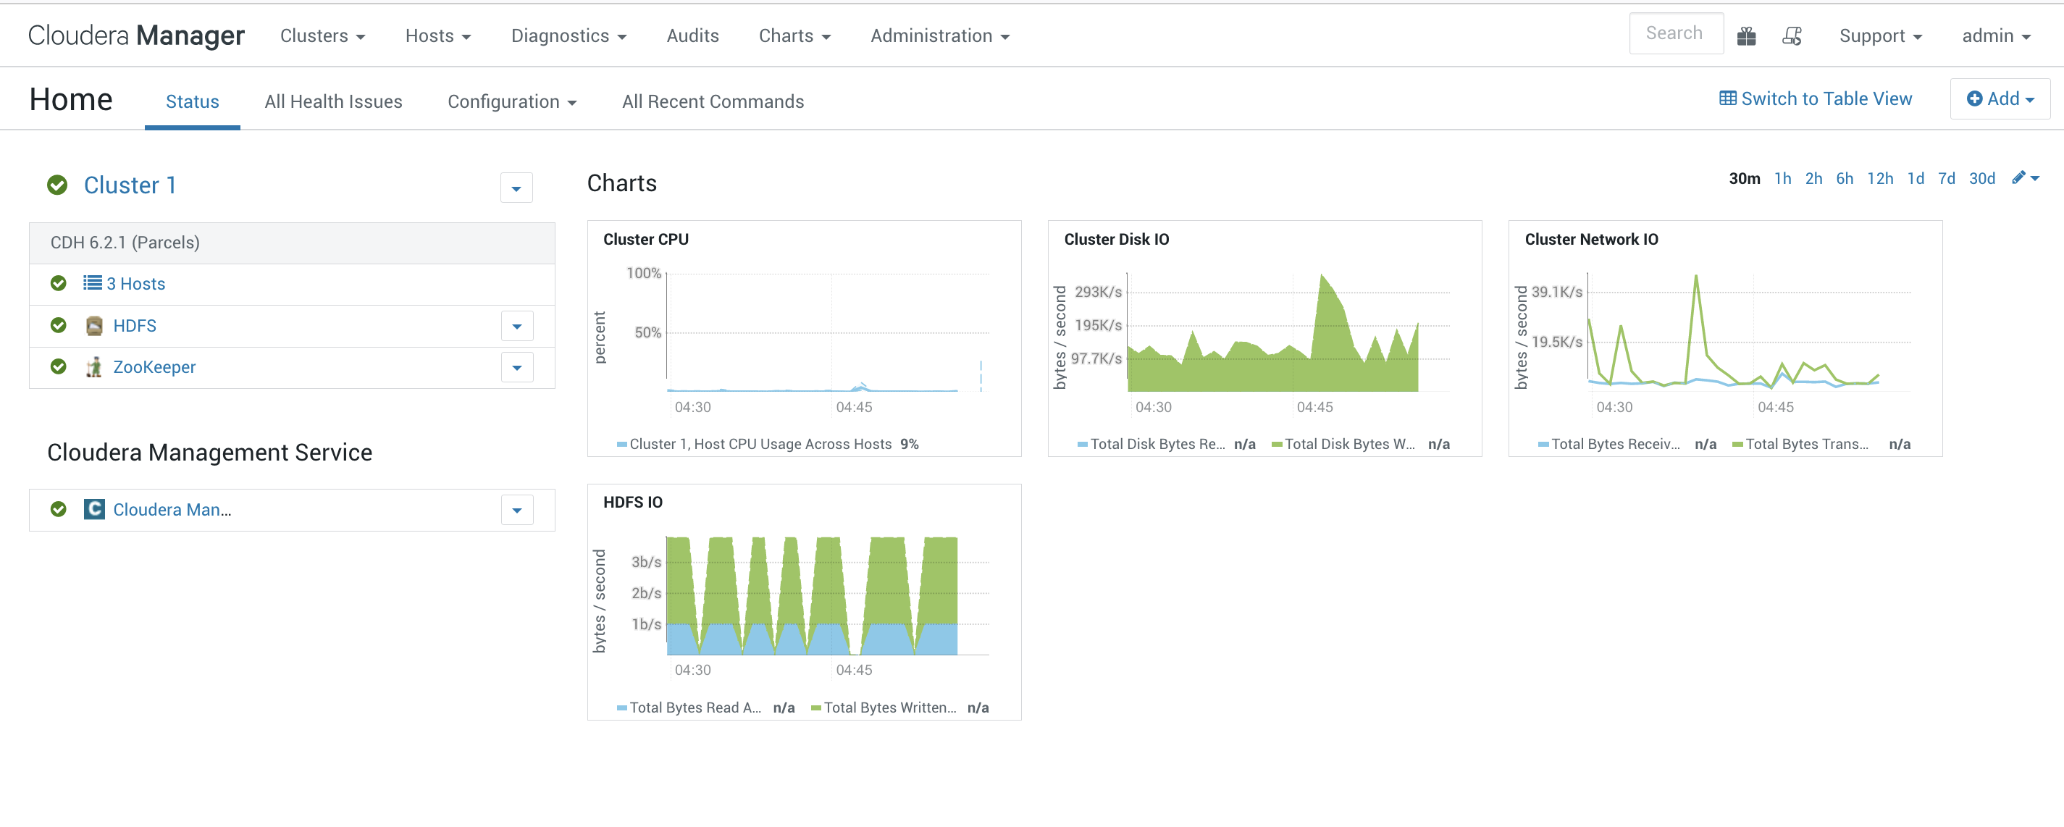Switch to Table View
Viewport: 2064px width, 827px height.
click(x=1816, y=98)
